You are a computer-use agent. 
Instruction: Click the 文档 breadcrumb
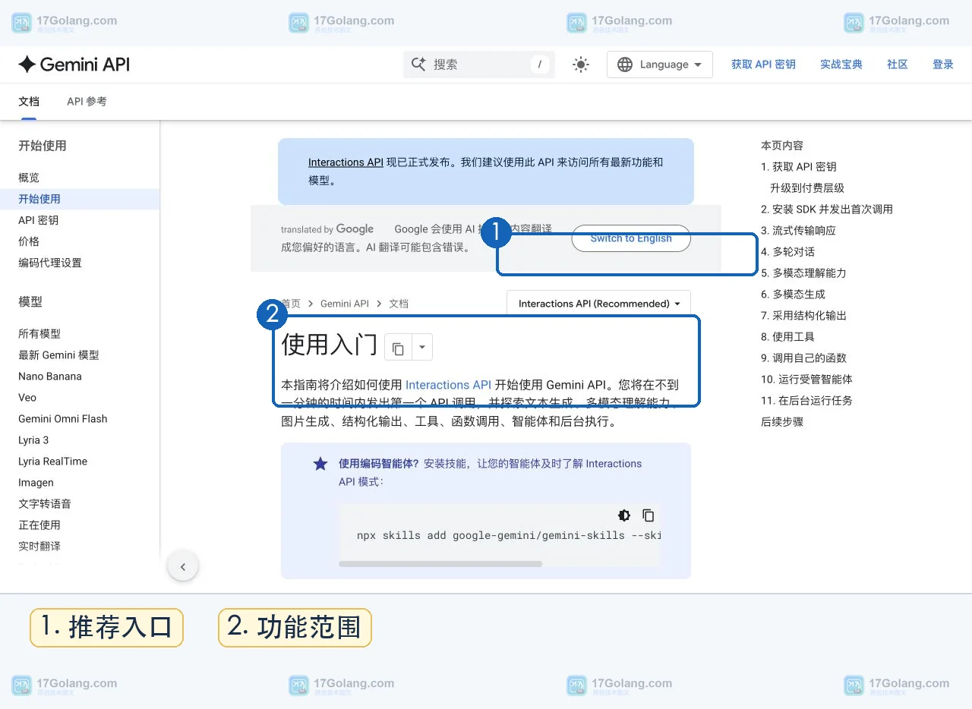[399, 304]
